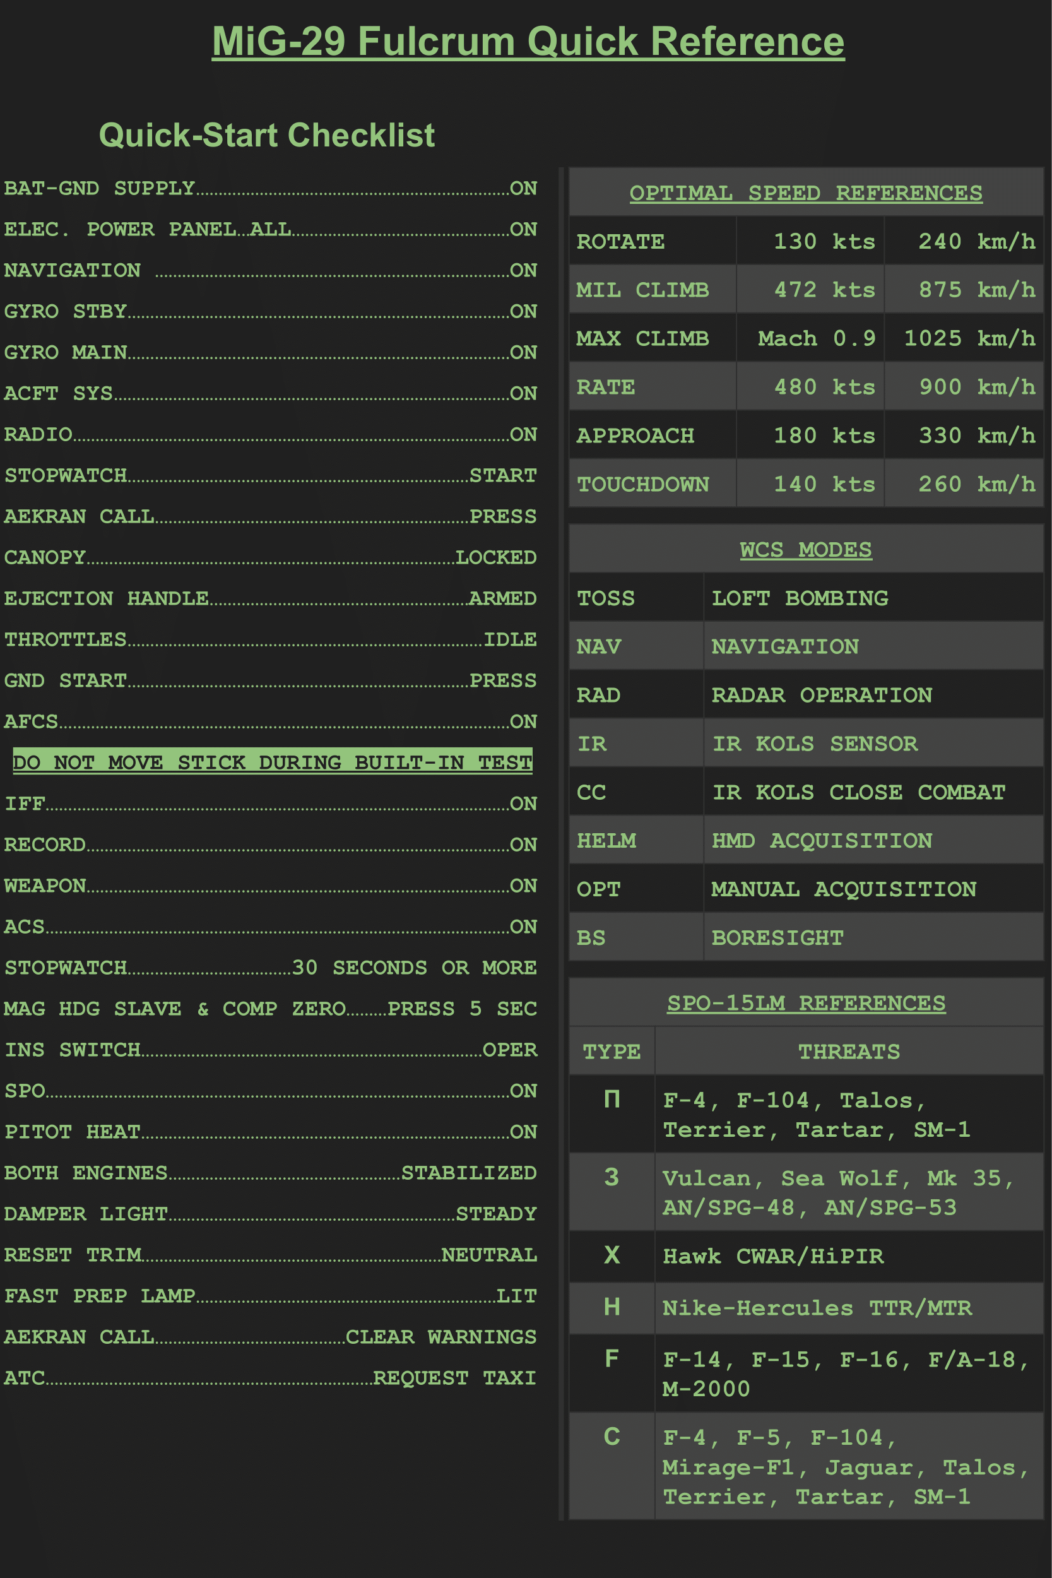The width and height of the screenshot is (1052, 1578).
Task: Click the ROTATE 130 kts reference cell
Action: coord(805,242)
